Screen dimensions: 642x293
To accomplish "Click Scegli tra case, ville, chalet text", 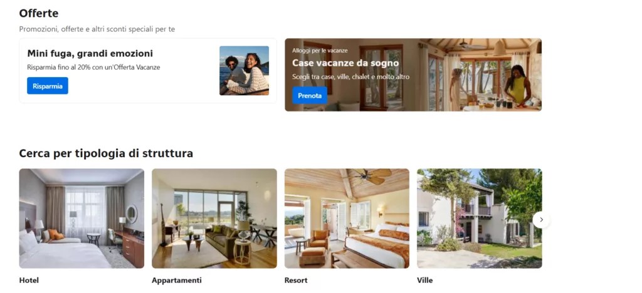I will click(351, 77).
